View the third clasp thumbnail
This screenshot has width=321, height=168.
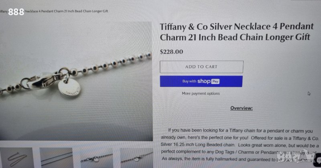[x=96, y=158]
